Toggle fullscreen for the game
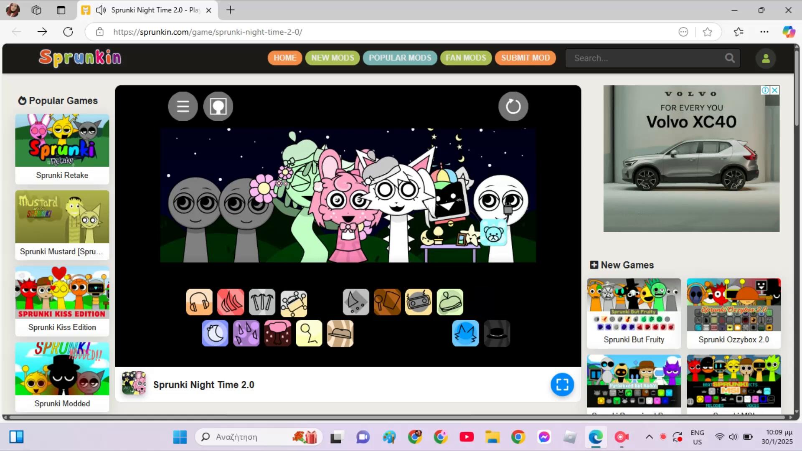The height and width of the screenshot is (451, 802). click(562, 385)
